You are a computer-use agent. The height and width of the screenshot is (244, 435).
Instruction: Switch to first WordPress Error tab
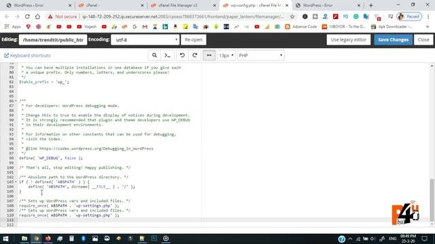38,5
